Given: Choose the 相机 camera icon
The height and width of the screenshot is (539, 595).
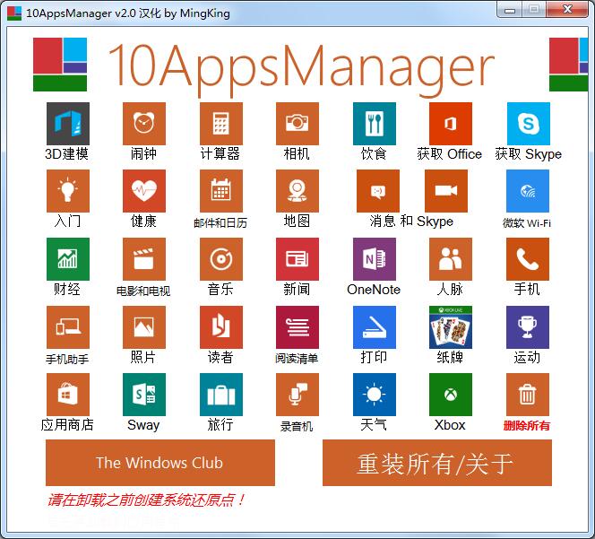Looking at the screenshot, I should coord(297,124).
